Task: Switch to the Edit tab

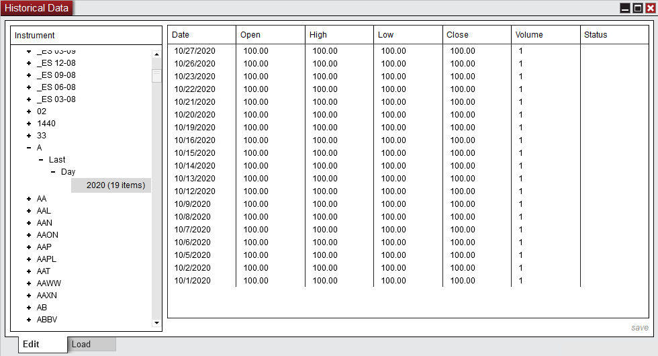Action: [x=42, y=344]
